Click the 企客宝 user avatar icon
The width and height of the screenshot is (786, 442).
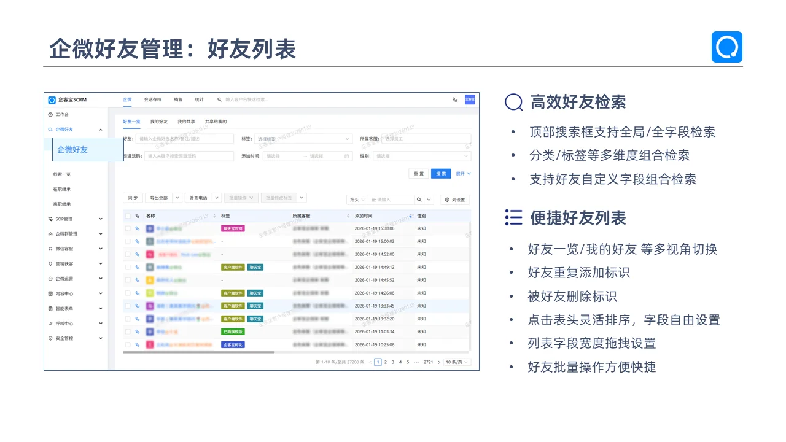pyautogui.click(x=470, y=99)
